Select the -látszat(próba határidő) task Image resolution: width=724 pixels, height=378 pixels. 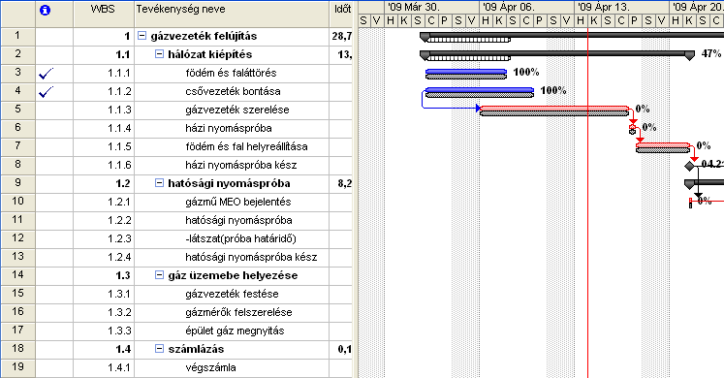(x=240, y=238)
